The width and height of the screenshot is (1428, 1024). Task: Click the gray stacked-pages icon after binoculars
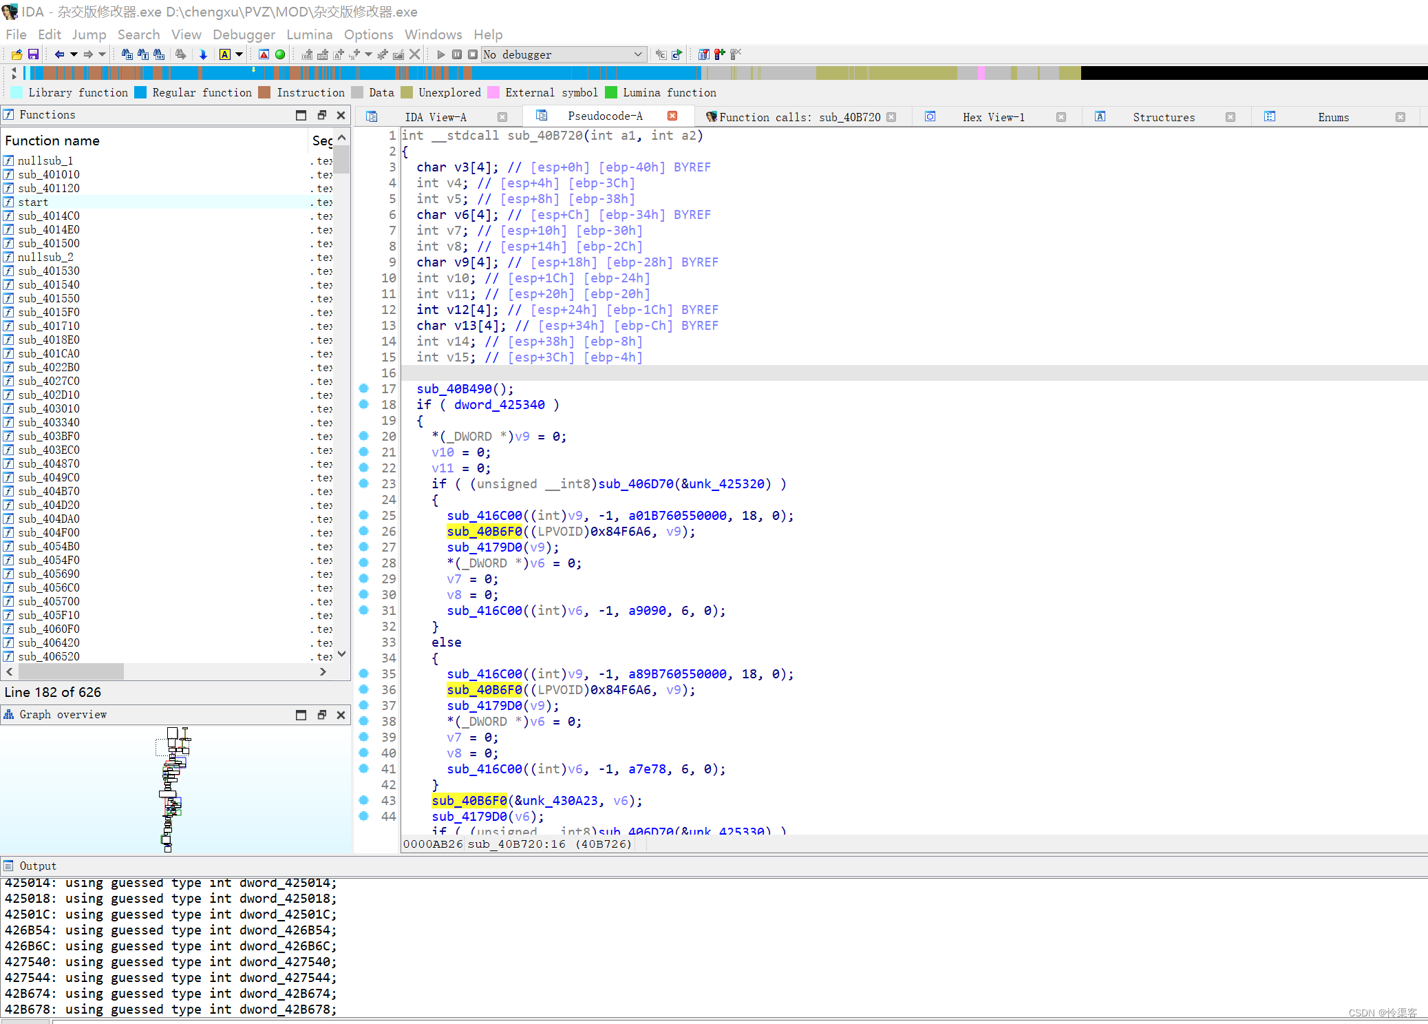click(x=180, y=54)
